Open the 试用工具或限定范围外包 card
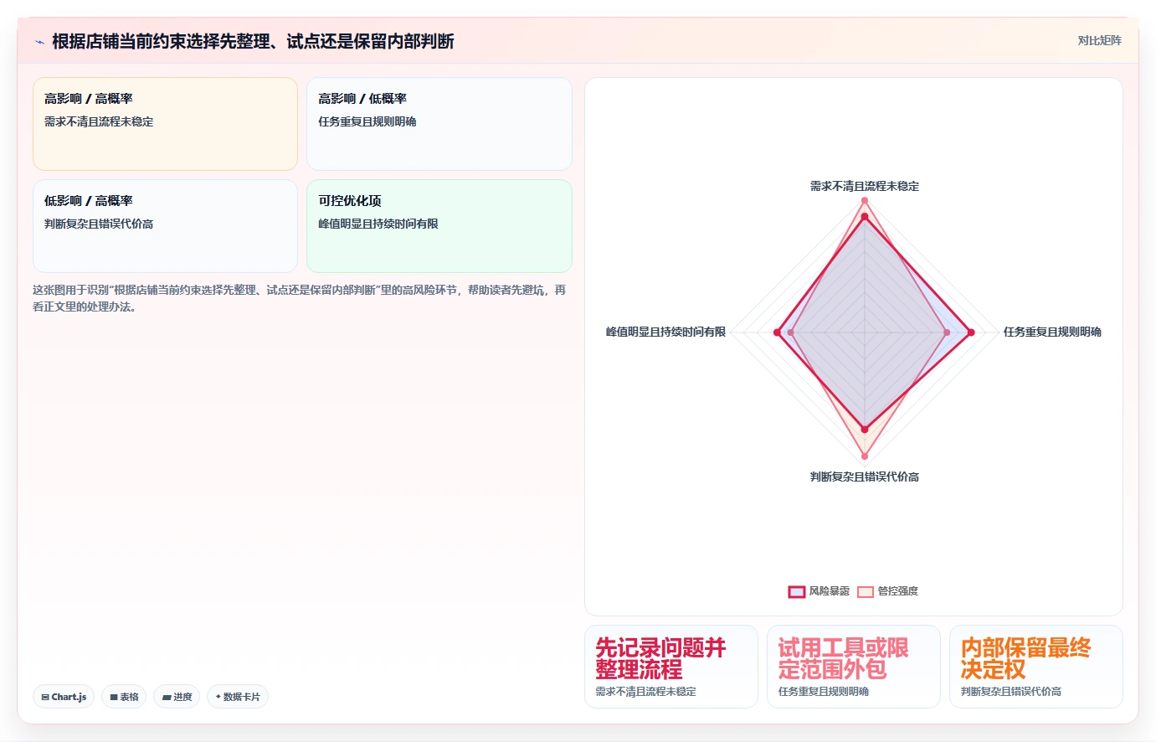 click(853, 667)
